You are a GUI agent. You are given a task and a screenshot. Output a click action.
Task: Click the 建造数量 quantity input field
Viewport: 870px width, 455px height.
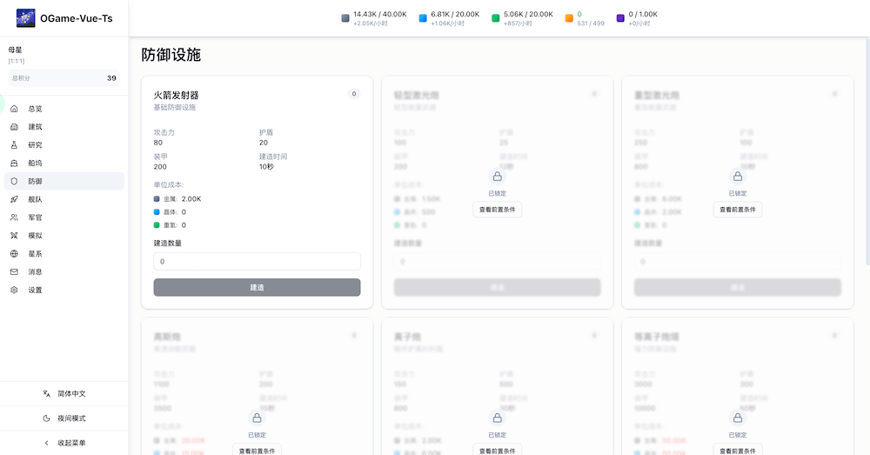(x=257, y=262)
